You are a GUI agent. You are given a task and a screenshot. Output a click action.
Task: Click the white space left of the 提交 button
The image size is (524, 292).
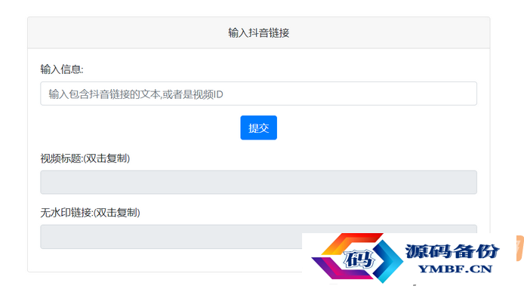point(140,128)
